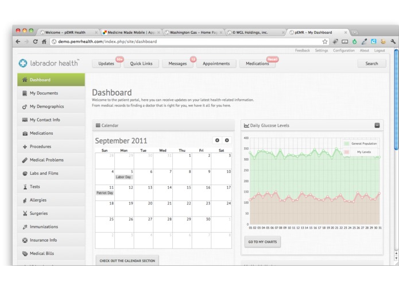
Task: Open the Settings link
Action: [x=321, y=50]
